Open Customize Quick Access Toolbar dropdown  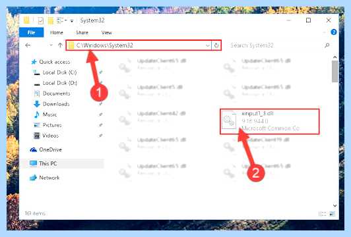point(72,21)
